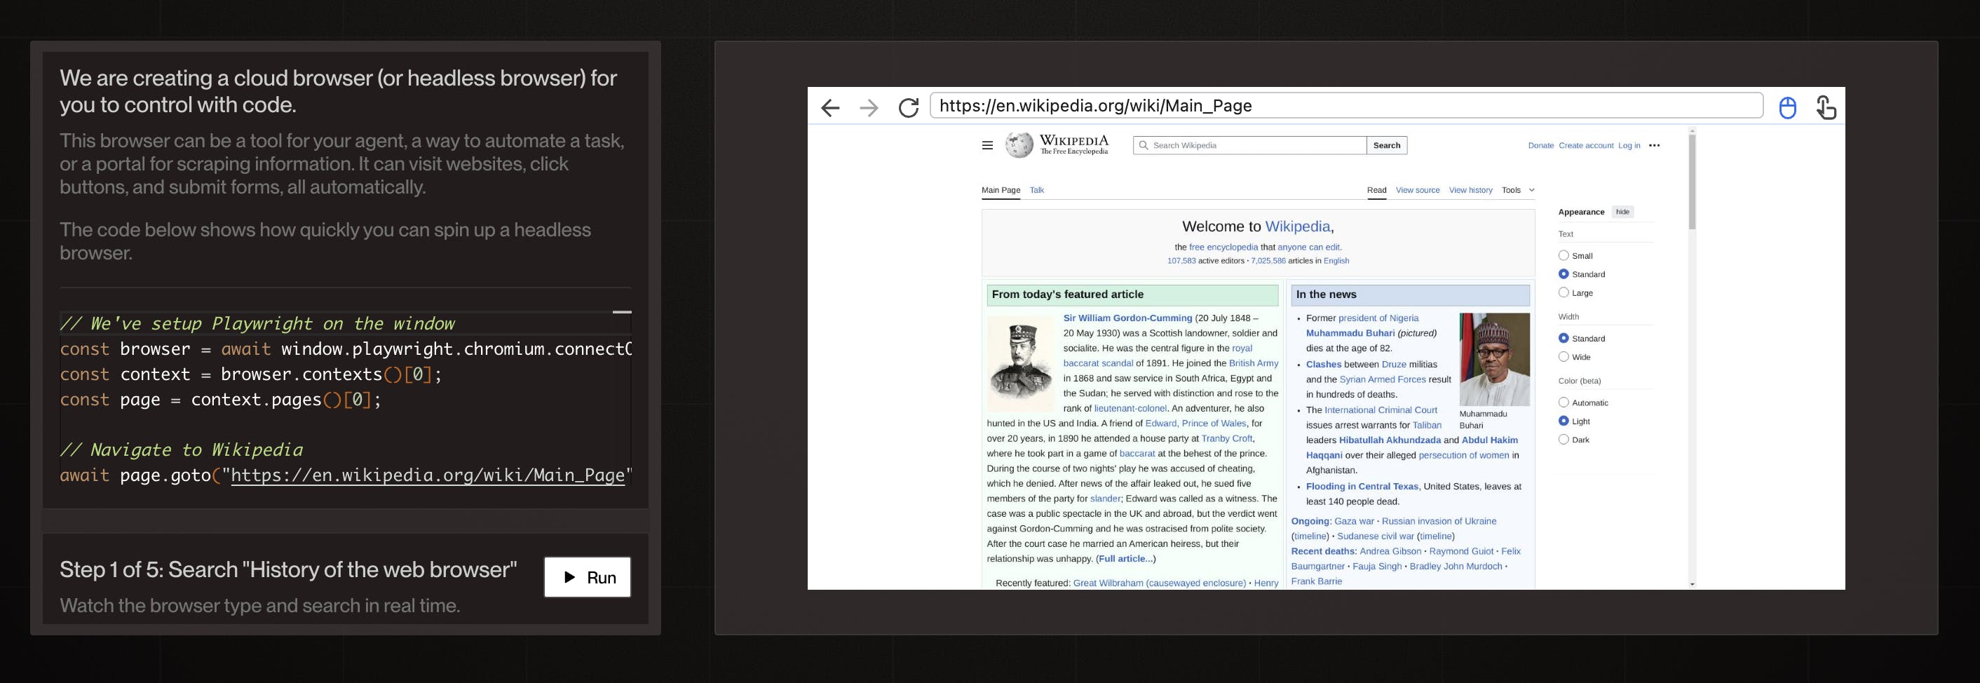Viewport: 1980px width, 683px height.
Task: Switch to the Read tab
Action: point(1376,190)
